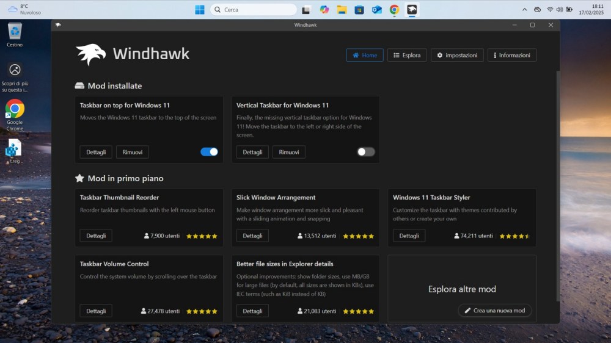Open Copilot from the taskbar
The height and width of the screenshot is (343, 611).
[324, 10]
